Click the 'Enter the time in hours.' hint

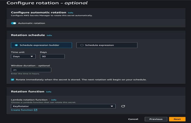25,74
